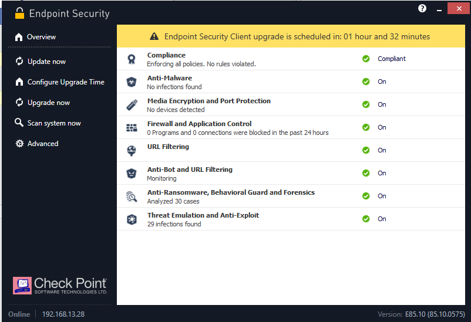Click the Anti-Malware shield icon
Image resolution: width=471 pixels, height=322 pixels.
(x=132, y=82)
